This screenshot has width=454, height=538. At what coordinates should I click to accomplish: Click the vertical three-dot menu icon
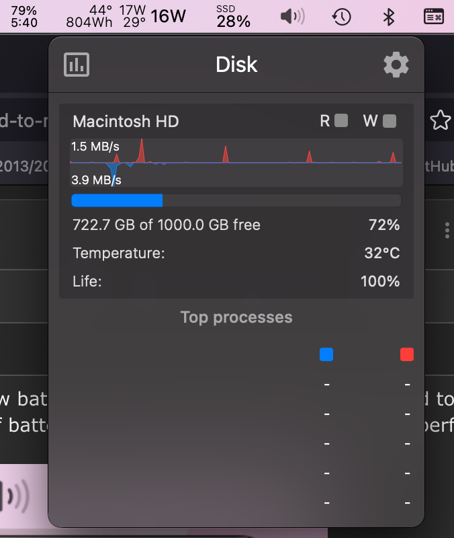[447, 231]
